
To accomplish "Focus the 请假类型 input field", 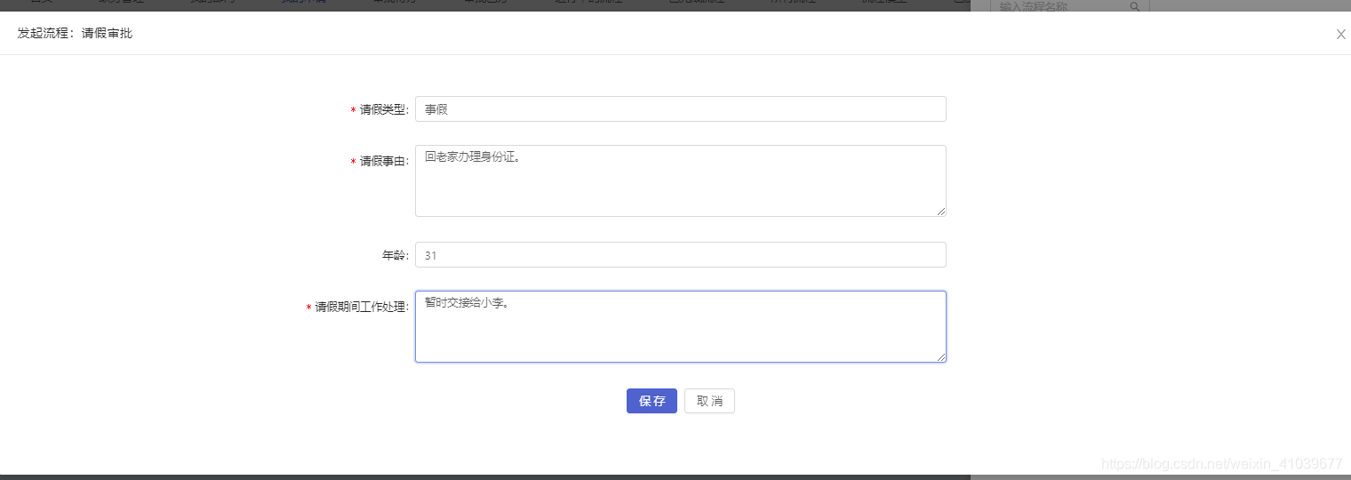I will (680, 108).
